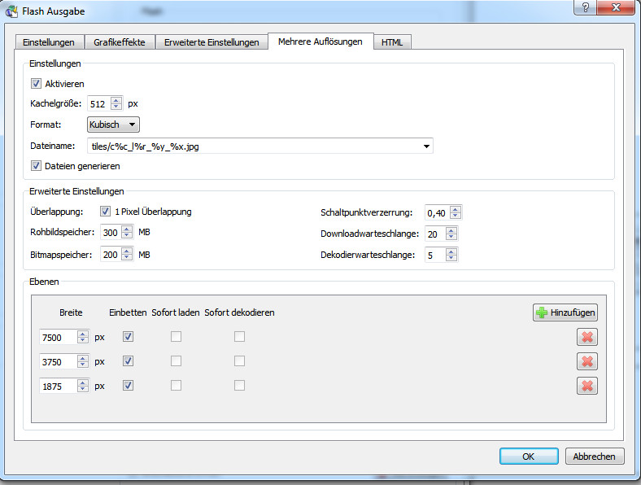Increase Downloadwarteschlange value using up arrow
This screenshot has height=485, width=641.
pos(452,230)
